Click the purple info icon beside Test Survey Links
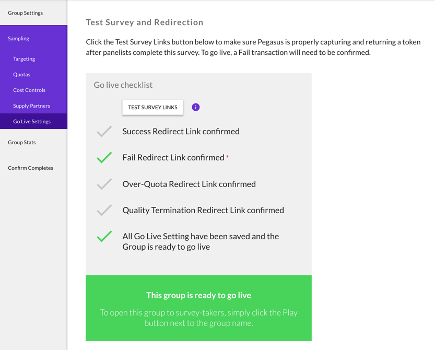 click(x=196, y=107)
